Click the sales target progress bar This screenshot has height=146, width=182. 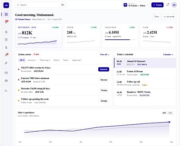coord(120,40)
